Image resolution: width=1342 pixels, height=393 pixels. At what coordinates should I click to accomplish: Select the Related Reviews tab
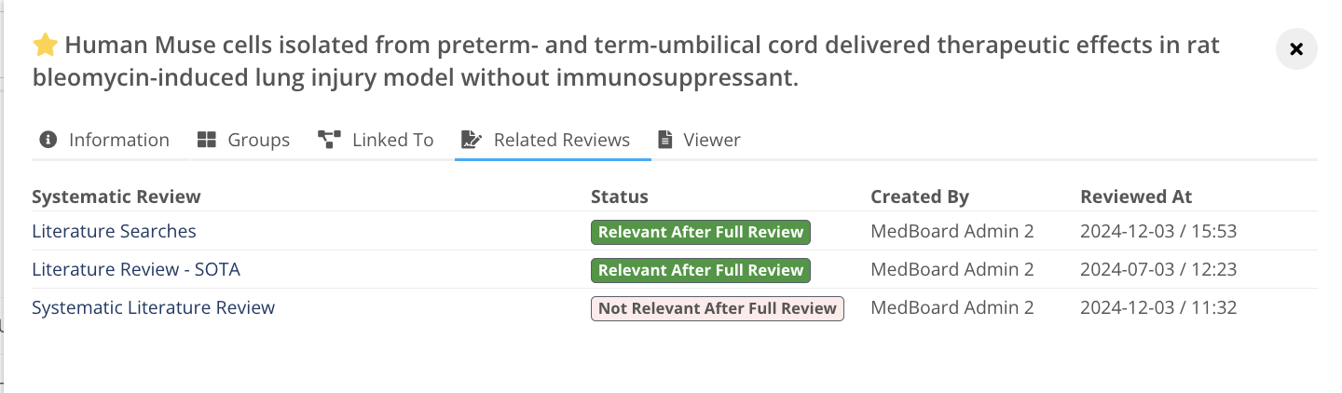[x=561, y=140]
